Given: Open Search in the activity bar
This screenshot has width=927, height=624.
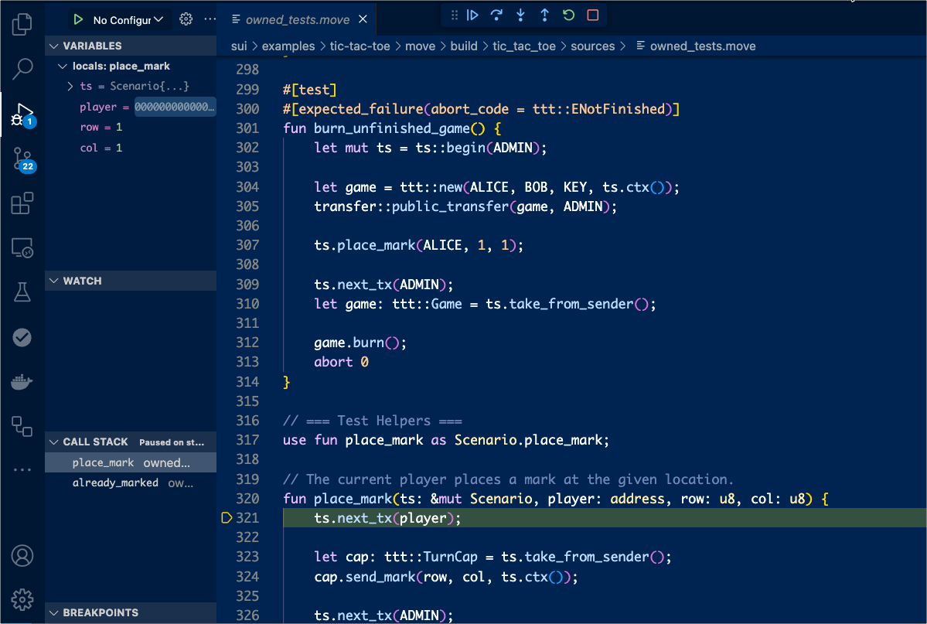Looking at the screenshot, I should [x=22, y=69].
